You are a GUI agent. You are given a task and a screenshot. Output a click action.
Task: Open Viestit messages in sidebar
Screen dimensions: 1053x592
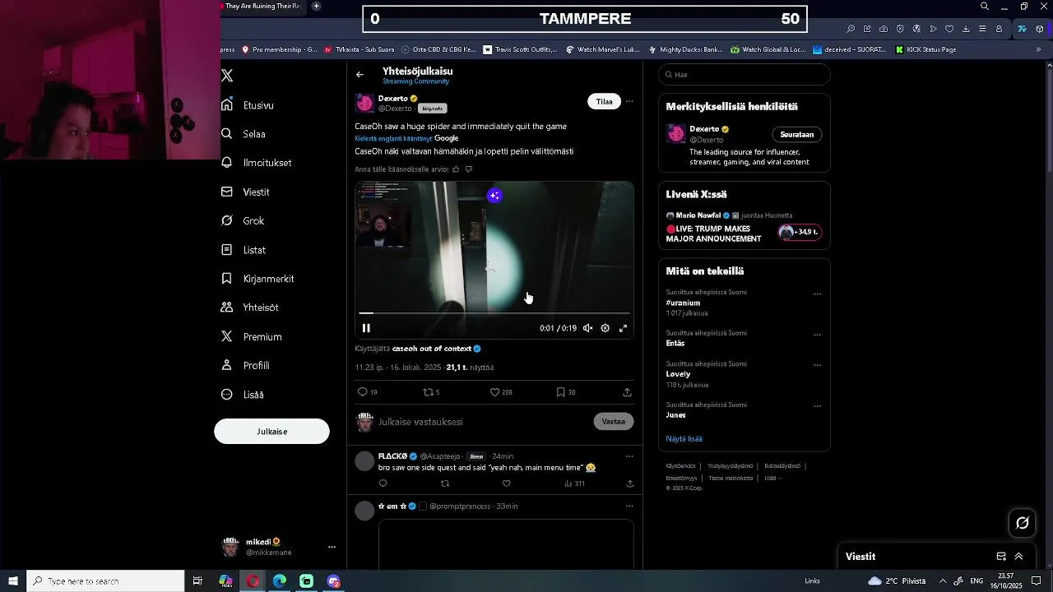245,192
